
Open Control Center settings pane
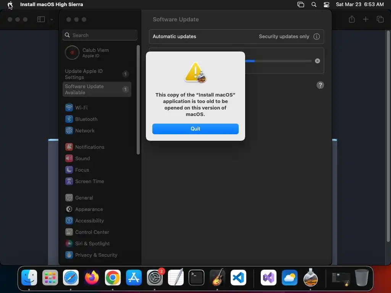click(x=97, y=232)
